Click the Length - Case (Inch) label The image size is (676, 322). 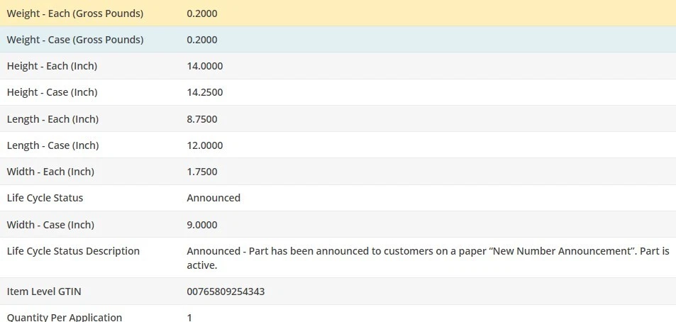click(52, 145)
